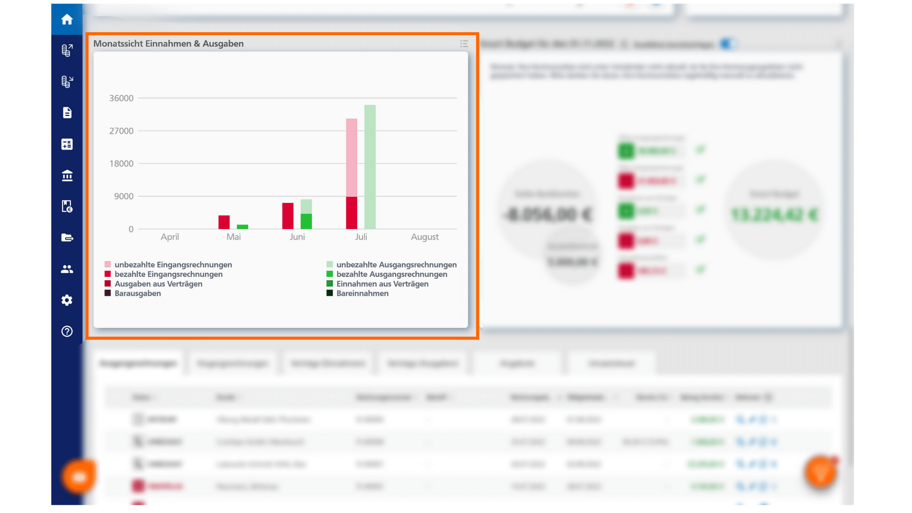Click the red Mai expenses bar
The image size is (912, 513).
tap(224, 222)
